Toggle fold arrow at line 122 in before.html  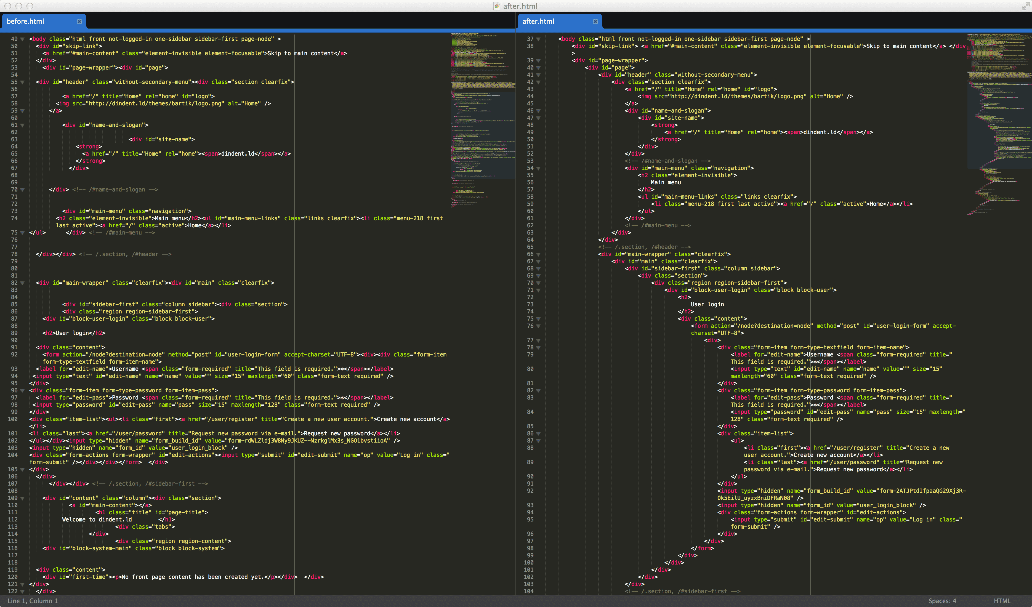click(23, 592)
